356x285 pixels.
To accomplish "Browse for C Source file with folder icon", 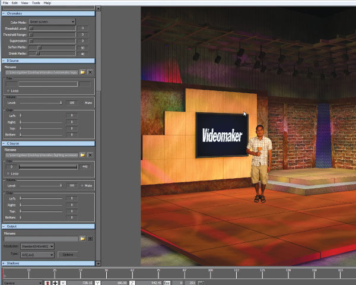I will (x=82, y=155).
